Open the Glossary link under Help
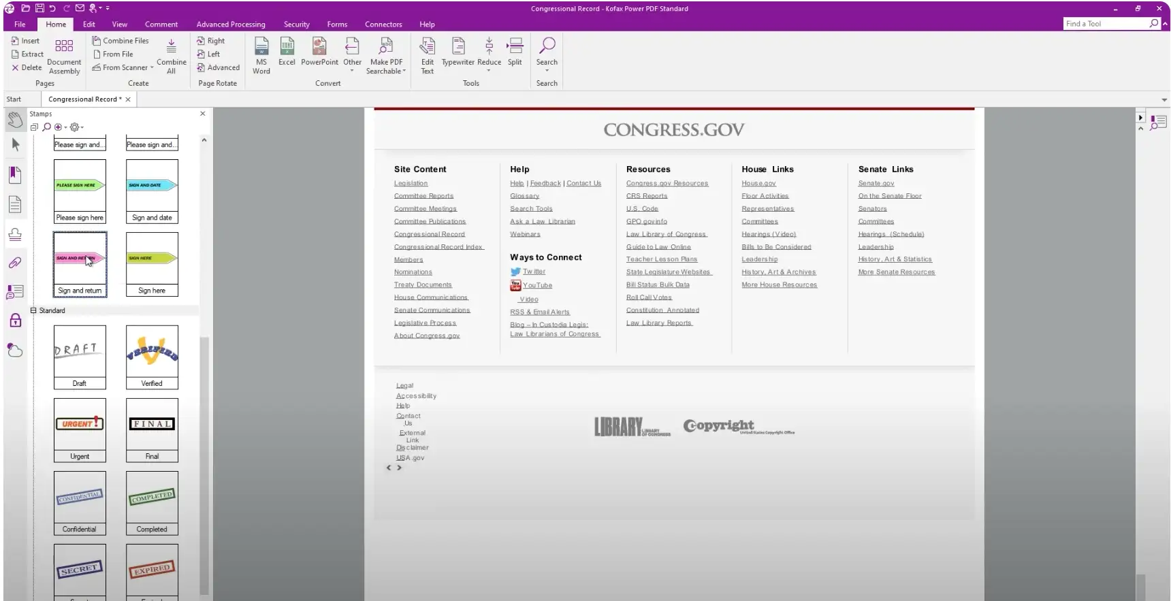Screen dimensions: 1171x601 tap(524, 196)
